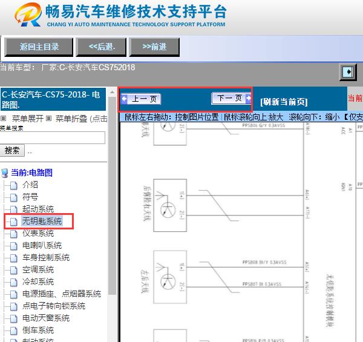Go forward with the >>前进 button
Screen dimensions: 363x342
coord(154,47)
